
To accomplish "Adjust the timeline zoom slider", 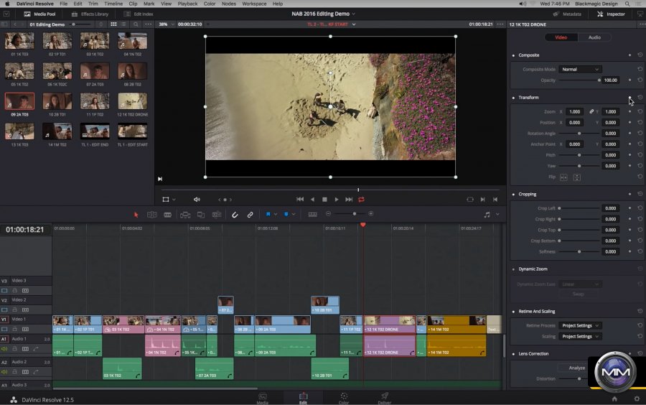I will tap(350, 214).
